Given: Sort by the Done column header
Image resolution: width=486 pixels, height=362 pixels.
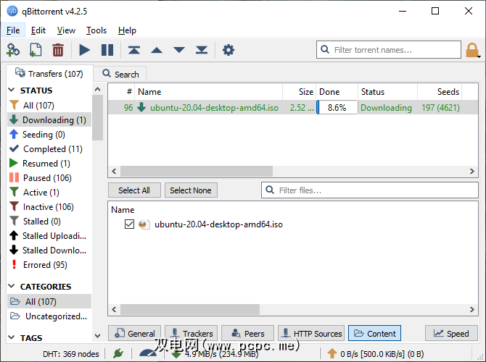Looking at the screenshot, I should click(x=337, y=91).
